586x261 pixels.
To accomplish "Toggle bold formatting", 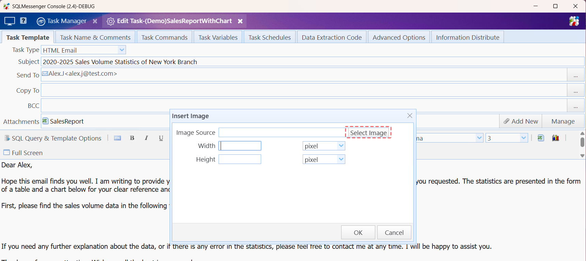I will pos(132,138).
